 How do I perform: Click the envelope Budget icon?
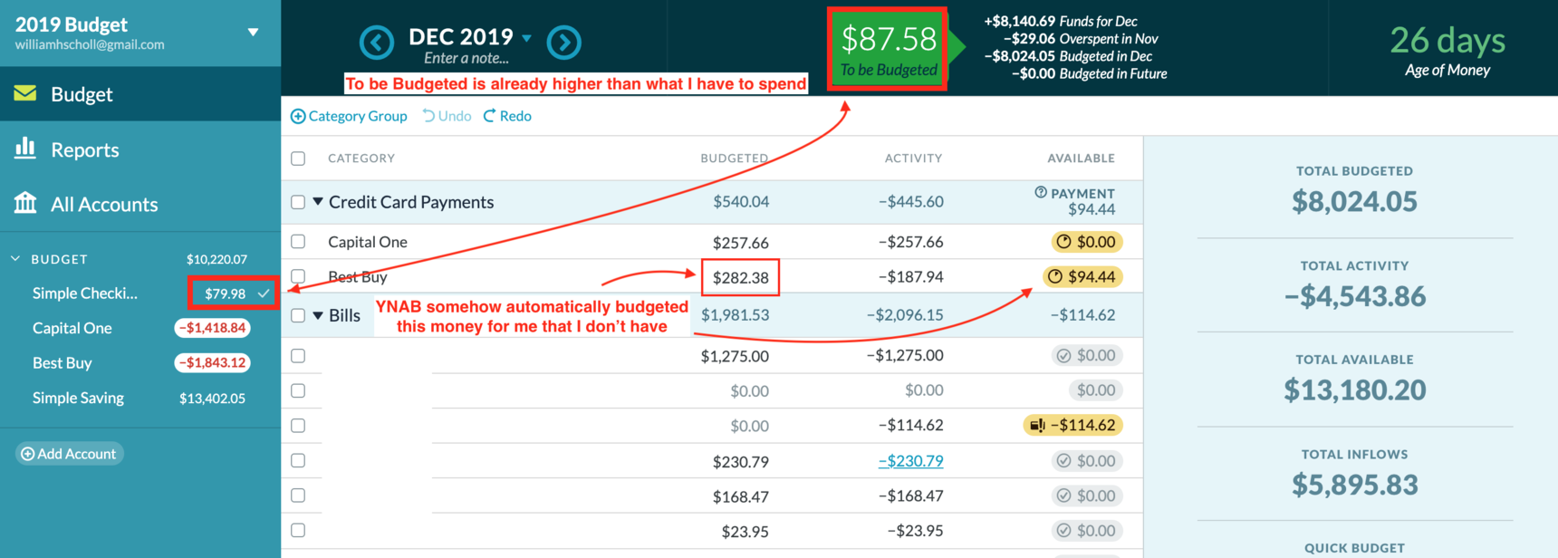25,93
